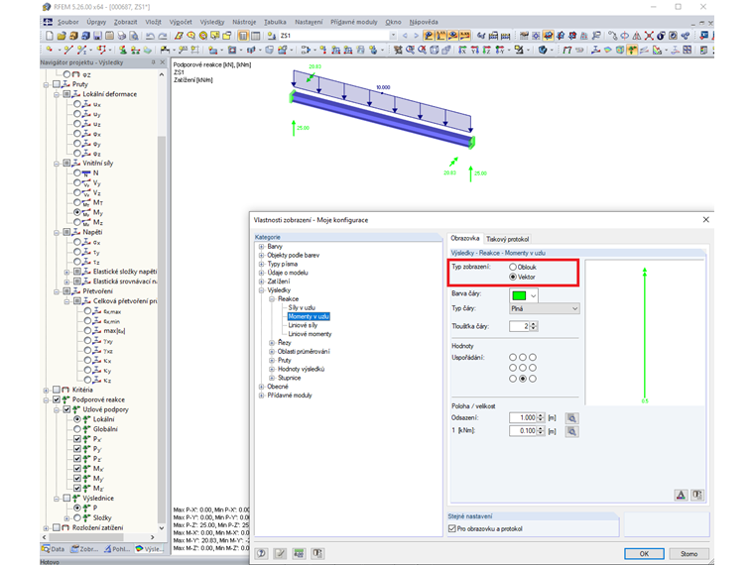Toggle 'Pro obrazovku a protokol' checkbox
Image resolution: width=754 pixels, height=565 pixels.
(x=452, y=528)
